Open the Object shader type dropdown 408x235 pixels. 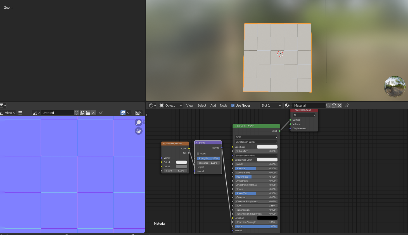tap(170, 105)
